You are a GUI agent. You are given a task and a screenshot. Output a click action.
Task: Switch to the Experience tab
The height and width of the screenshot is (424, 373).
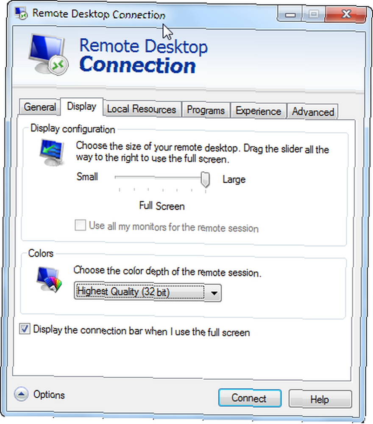click(x=258, y=111)
